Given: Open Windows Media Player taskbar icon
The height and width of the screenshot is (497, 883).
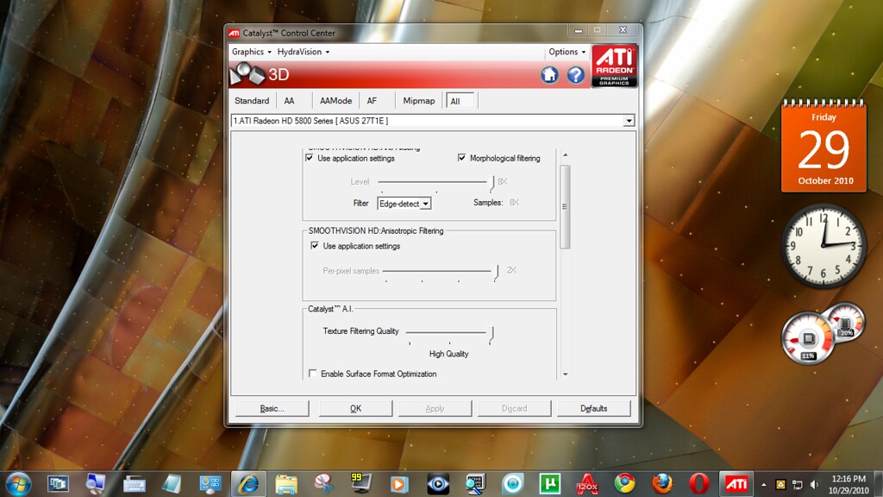Looking at the screenshot, I should pos(399,484).
